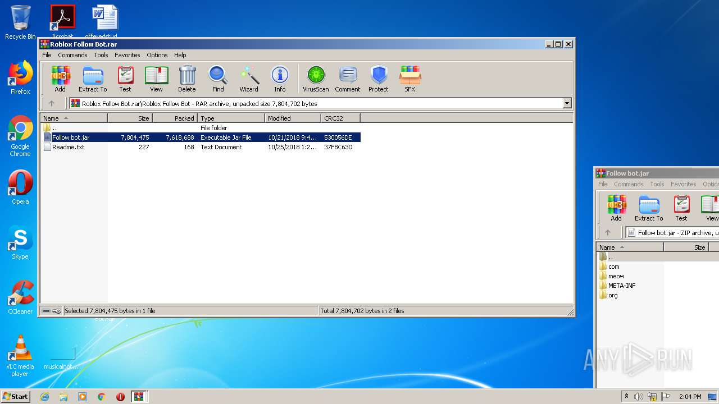Screen dimensions: 719x404
Task: Select the Follow bot.jar file row
Action: [201, 137]
